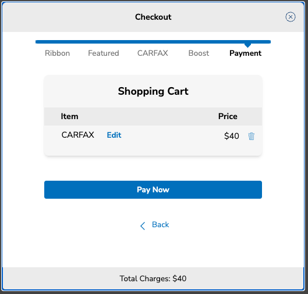Close the Checkout dialog with the X icon
The width and height of the screenshot is (308, 294).
(291, 17)
